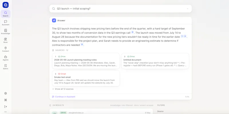Click citation 3 after earlier date

(185, 36)
